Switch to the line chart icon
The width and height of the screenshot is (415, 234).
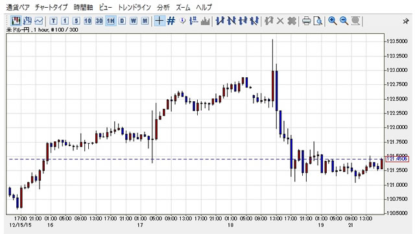(x=39, y=21)
